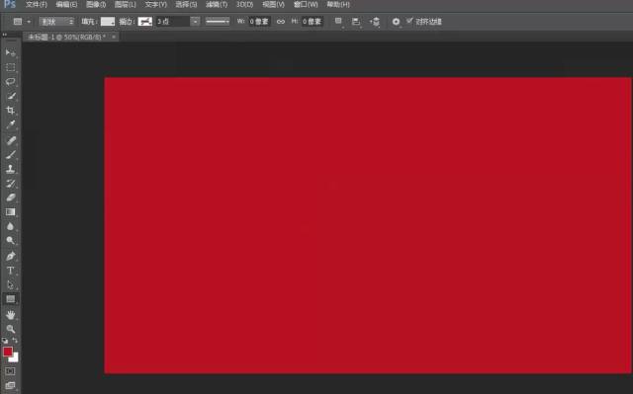Open the red foreground color picker
This screenshot has height=394, width=633.
[x=8, y=352]
